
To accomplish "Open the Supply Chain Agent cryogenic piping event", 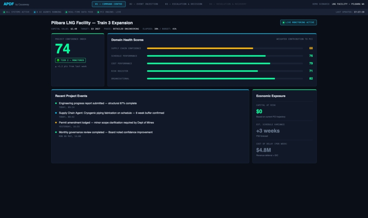I will pyautogui.click(x=111, y=113).
